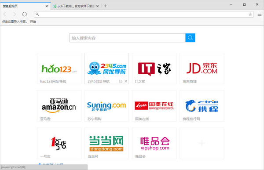Screen dimensions: 264x170
Task: Click the page search input box
Action: [x=128, y=38]
